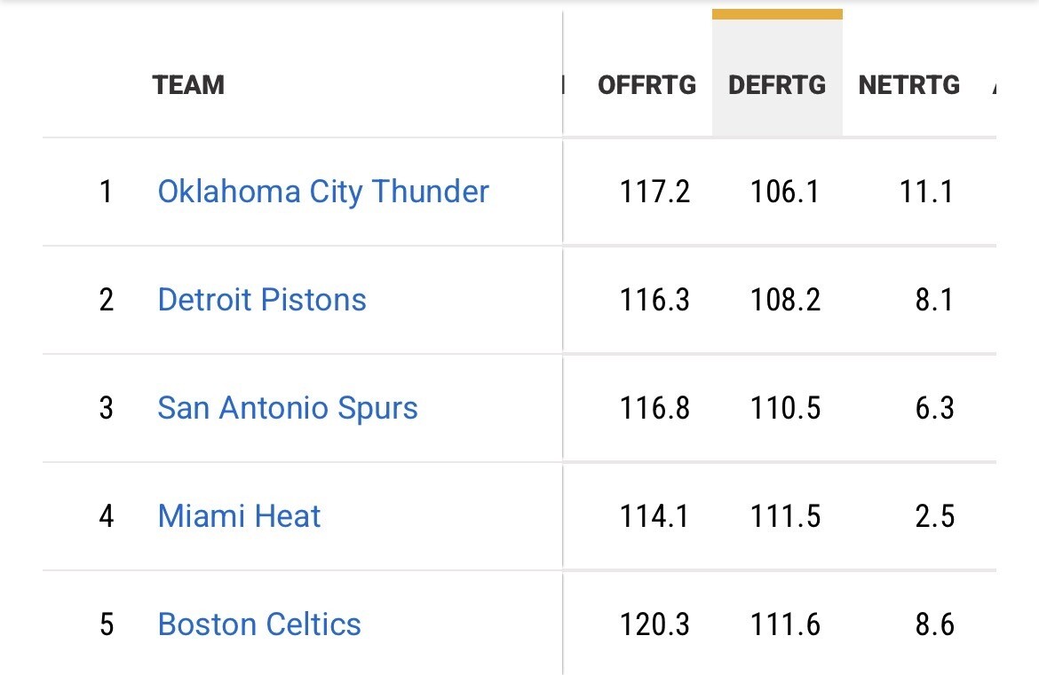
Task: Sort table by the TEAM column header
Action: tap(188, 85)
